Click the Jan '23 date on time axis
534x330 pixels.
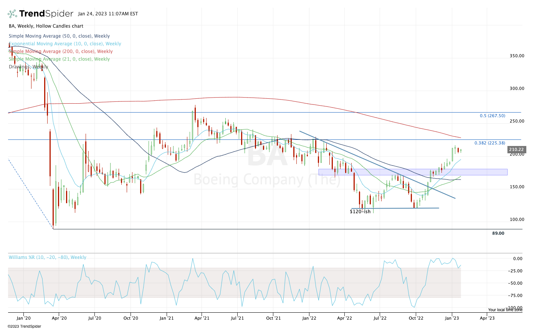tap(451, 318)
